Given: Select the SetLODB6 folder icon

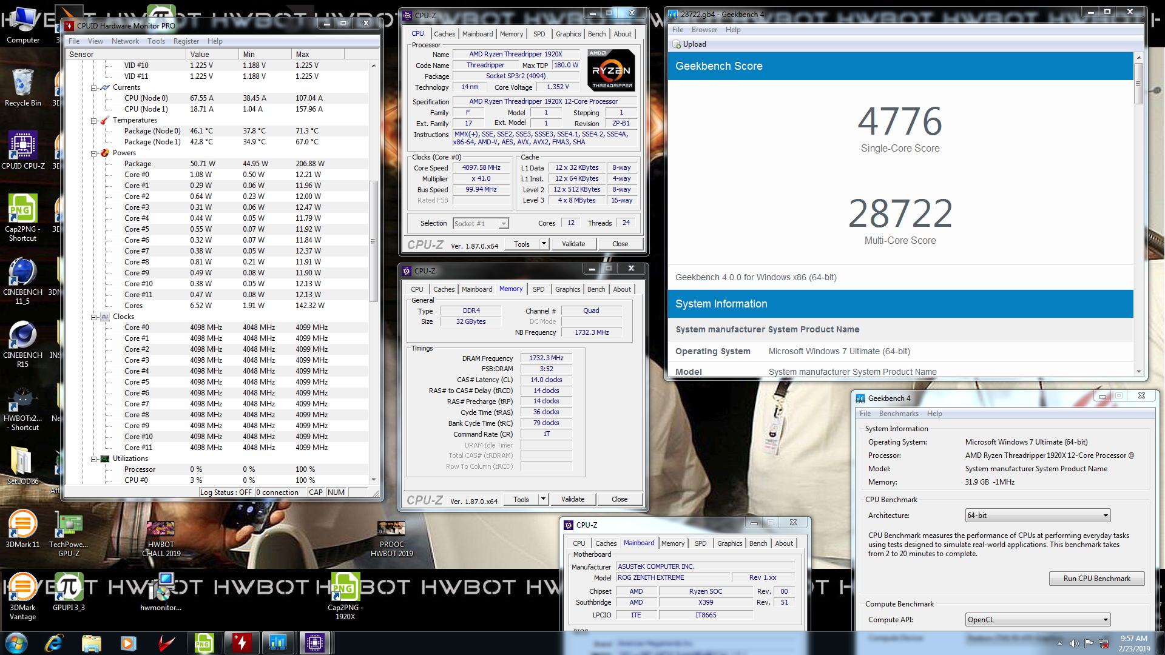Looking at the screenshot, I should pos(23,466).
